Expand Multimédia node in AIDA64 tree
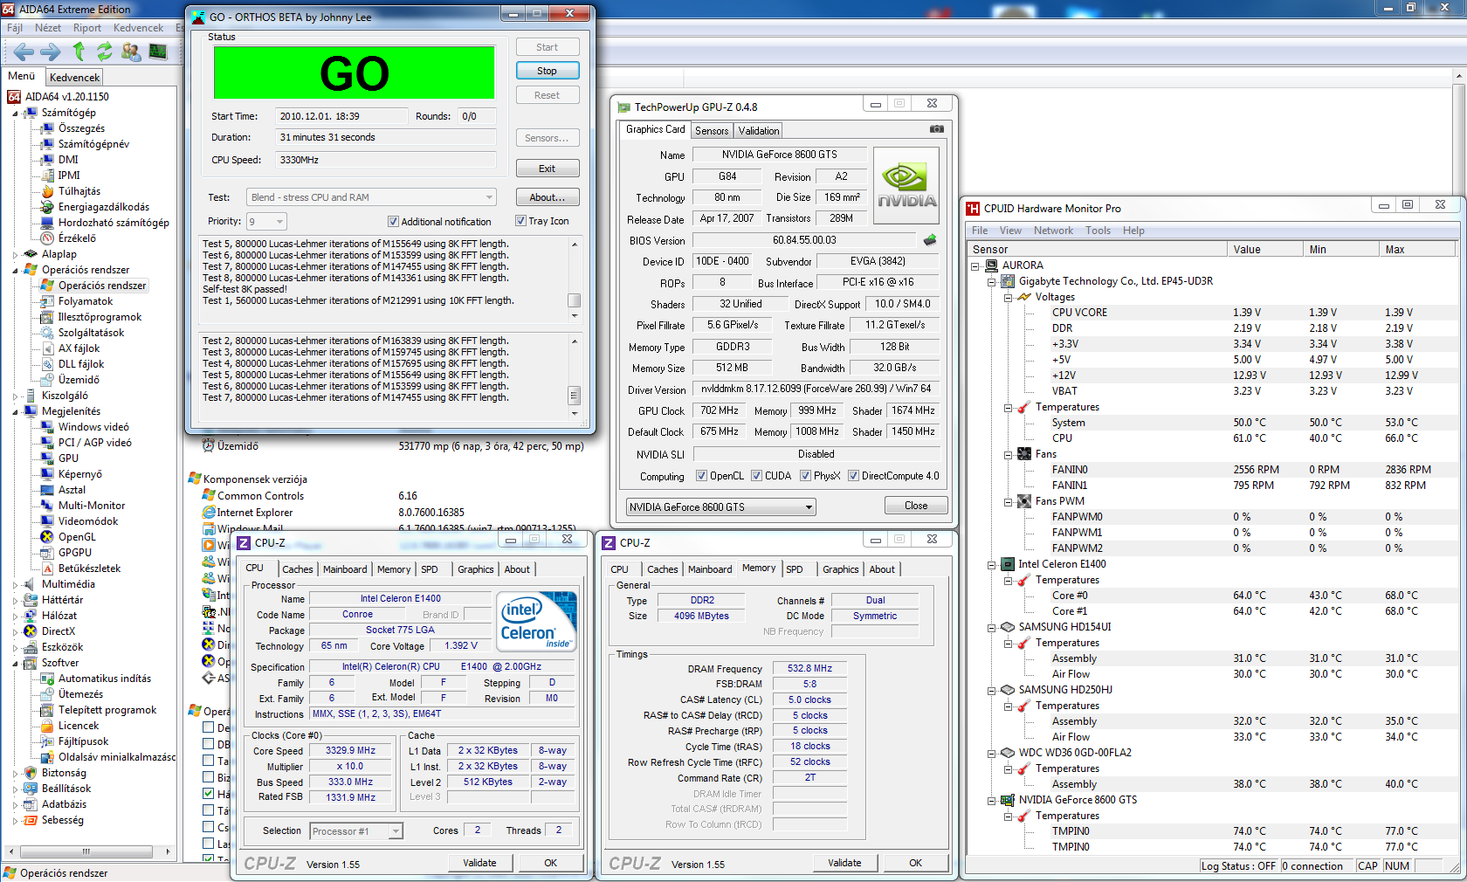Viewport: 1467px width, 882px height. pyautogui.click(x=15, y=585)
